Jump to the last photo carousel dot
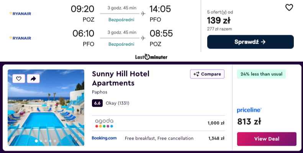Image resolution: width=303 pixels, height=153 pixels. point(55,141)
